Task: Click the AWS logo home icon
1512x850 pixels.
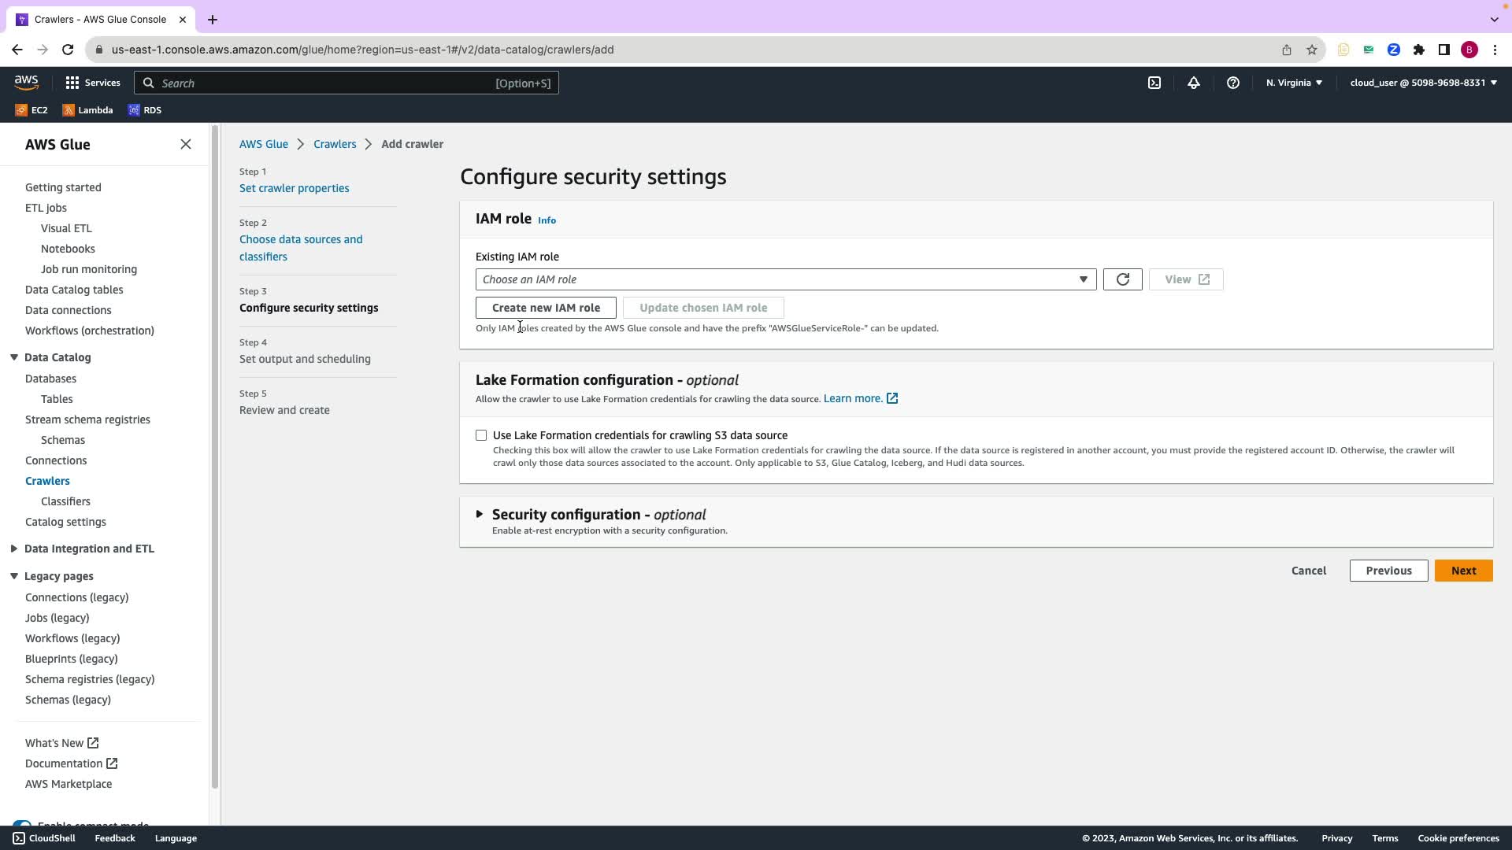Action: 26,82
